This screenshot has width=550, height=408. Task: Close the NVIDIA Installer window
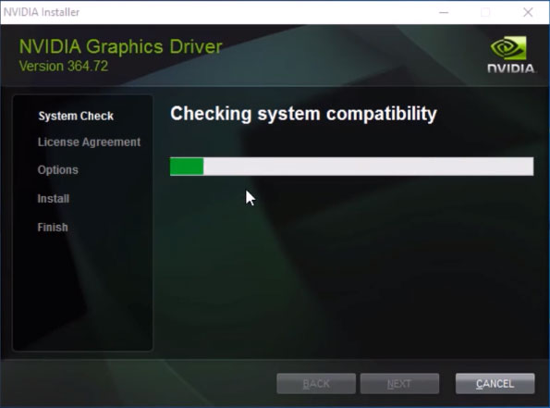pyautogui.click(x=528, y=12)
